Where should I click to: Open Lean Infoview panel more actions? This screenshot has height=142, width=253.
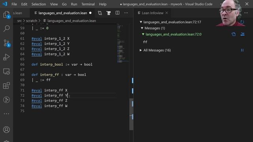[x=246, y=13]
